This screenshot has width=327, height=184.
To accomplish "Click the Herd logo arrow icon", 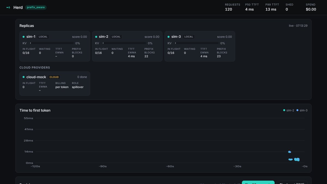I will pos(8,8).
